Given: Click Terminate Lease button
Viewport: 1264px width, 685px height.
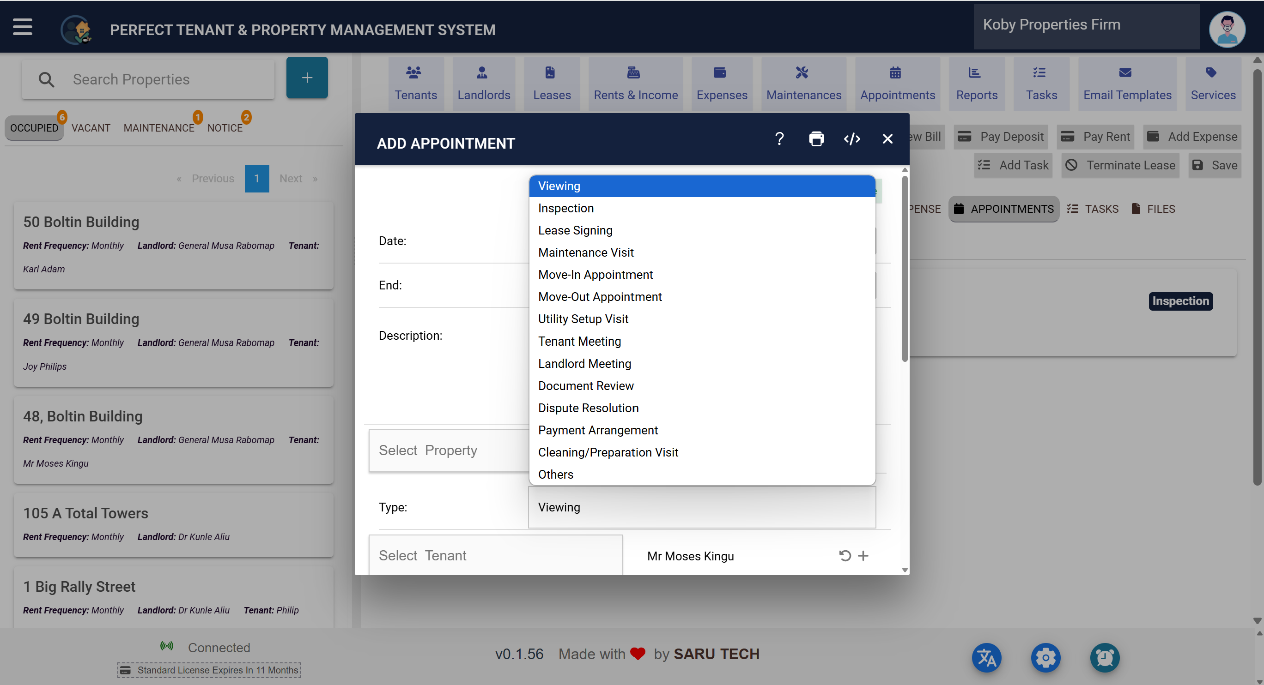Looking at the screenshot, I should [1120, 165].
